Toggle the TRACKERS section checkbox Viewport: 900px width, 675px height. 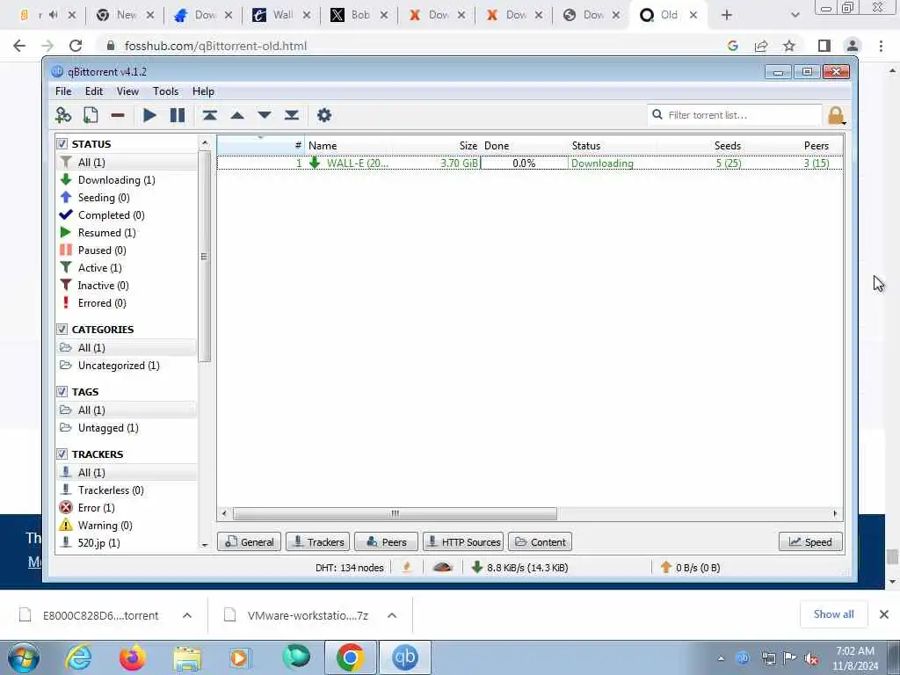click(62, 454)
